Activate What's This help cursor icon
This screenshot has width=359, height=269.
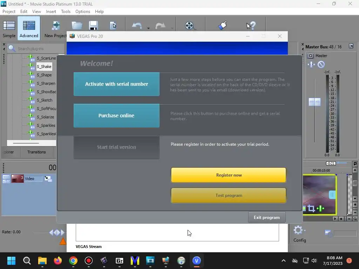coord(251,25)
